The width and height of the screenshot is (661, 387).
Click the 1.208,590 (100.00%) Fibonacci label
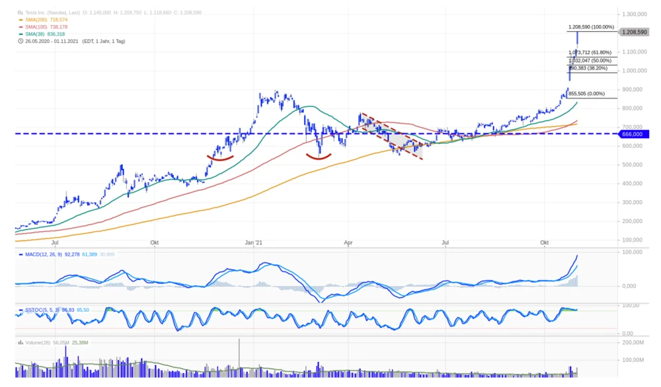coord(591,27)
